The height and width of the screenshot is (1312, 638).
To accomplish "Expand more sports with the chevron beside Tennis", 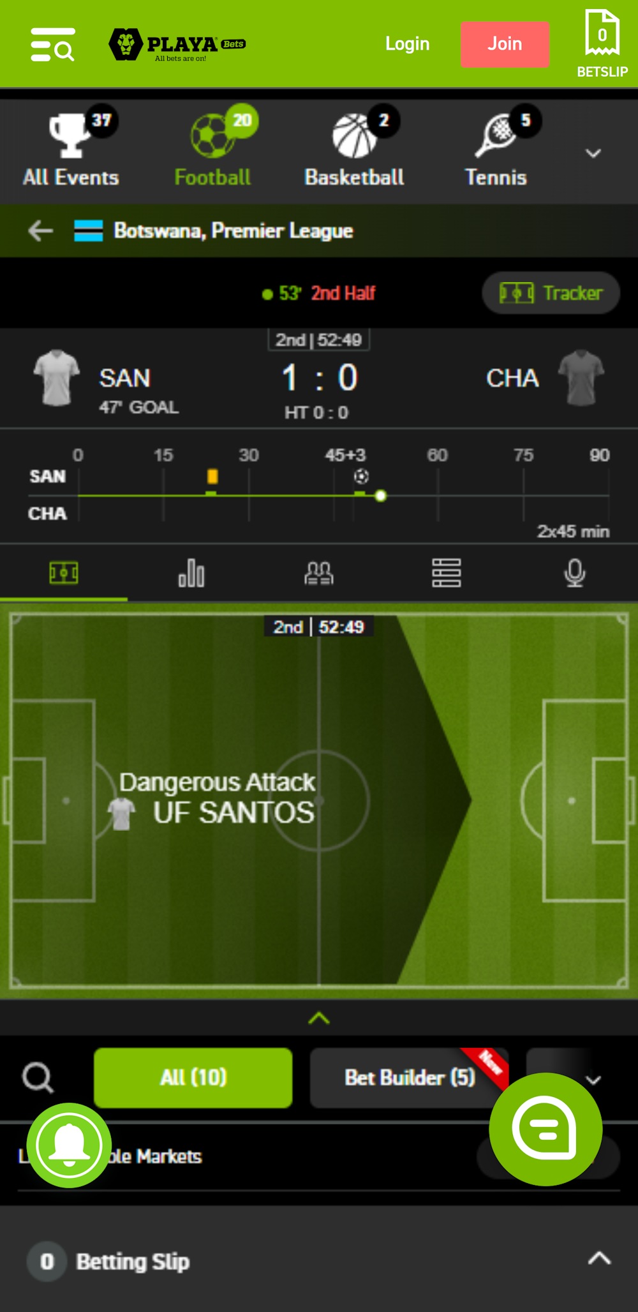I will (x=593, y=154).
